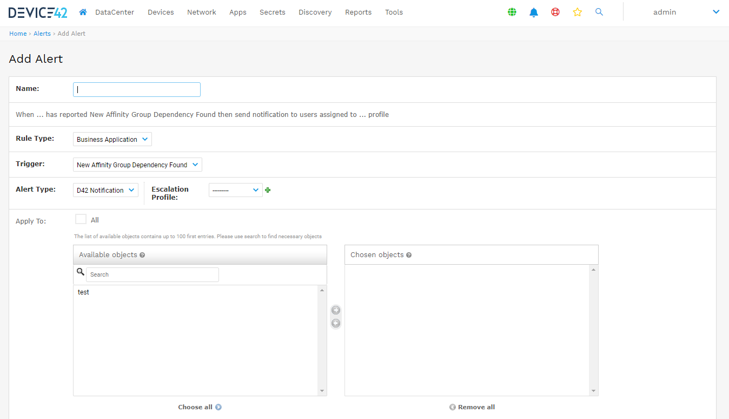Move selected object left with arrow
Screen dimensions: 729x419
tap(336, 323)
